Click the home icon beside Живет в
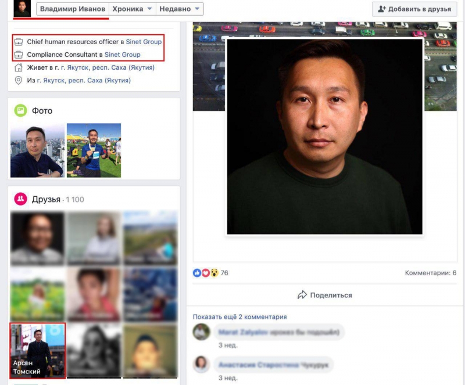The width and height of the screenshot is (465, 385). 19,67
